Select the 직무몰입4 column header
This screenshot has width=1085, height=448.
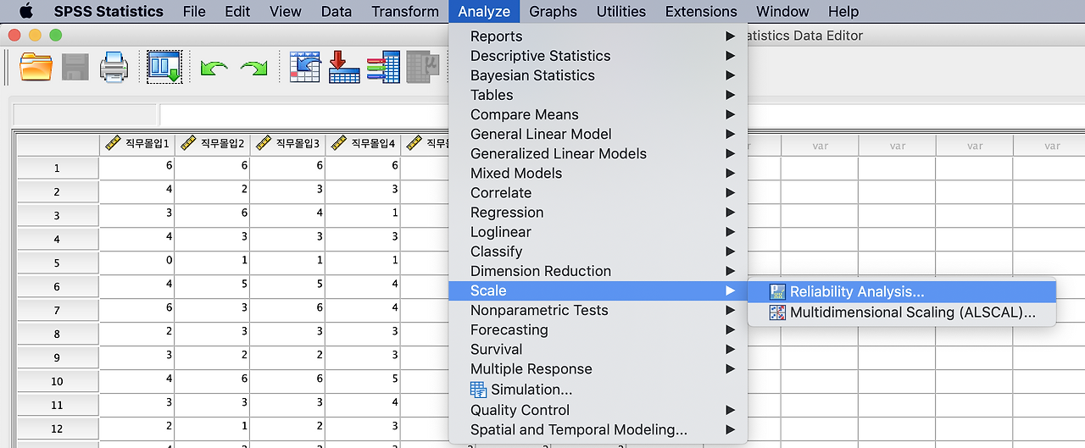[363, 144]
